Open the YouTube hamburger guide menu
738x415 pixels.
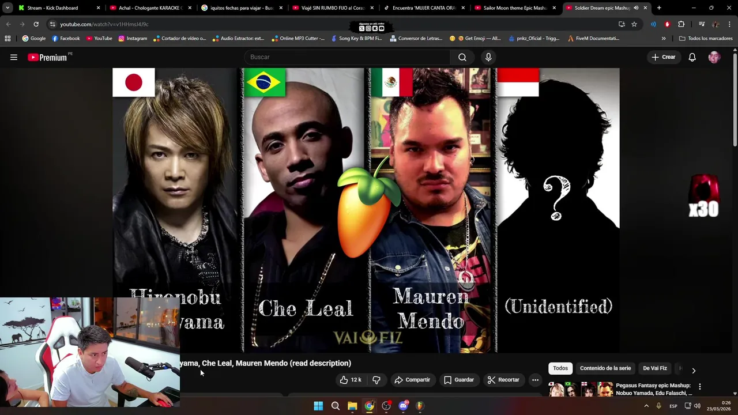click(x=14, y=57)
